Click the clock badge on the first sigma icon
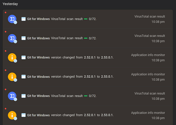The image size is (176, 125). tap(15, 22)
